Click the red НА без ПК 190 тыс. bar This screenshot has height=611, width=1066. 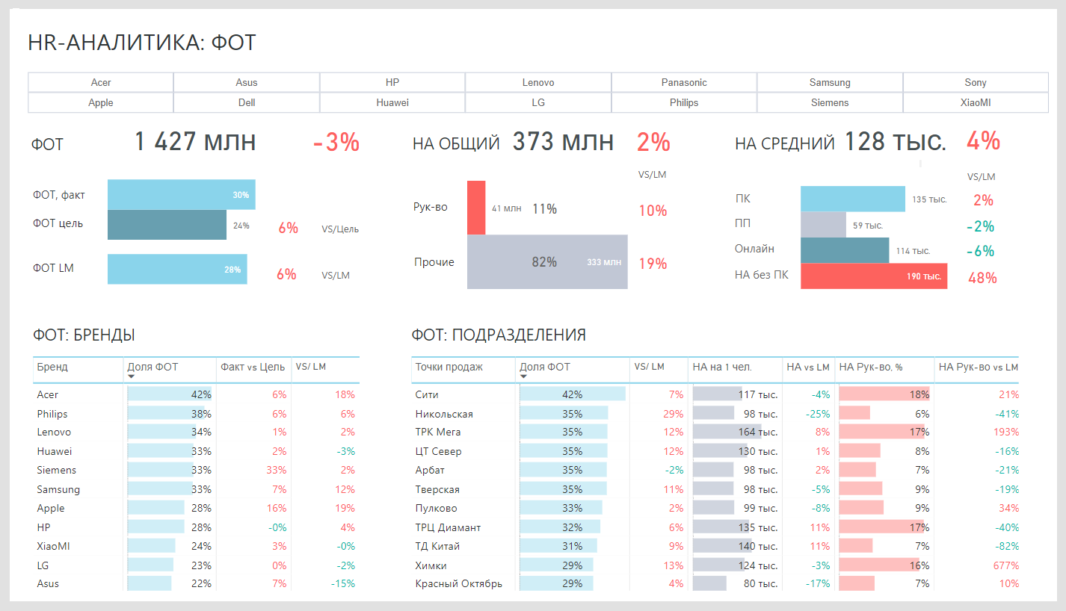874,276
